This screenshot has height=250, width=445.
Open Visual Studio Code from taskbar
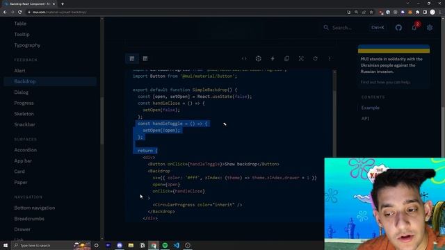tap(176, 245)
